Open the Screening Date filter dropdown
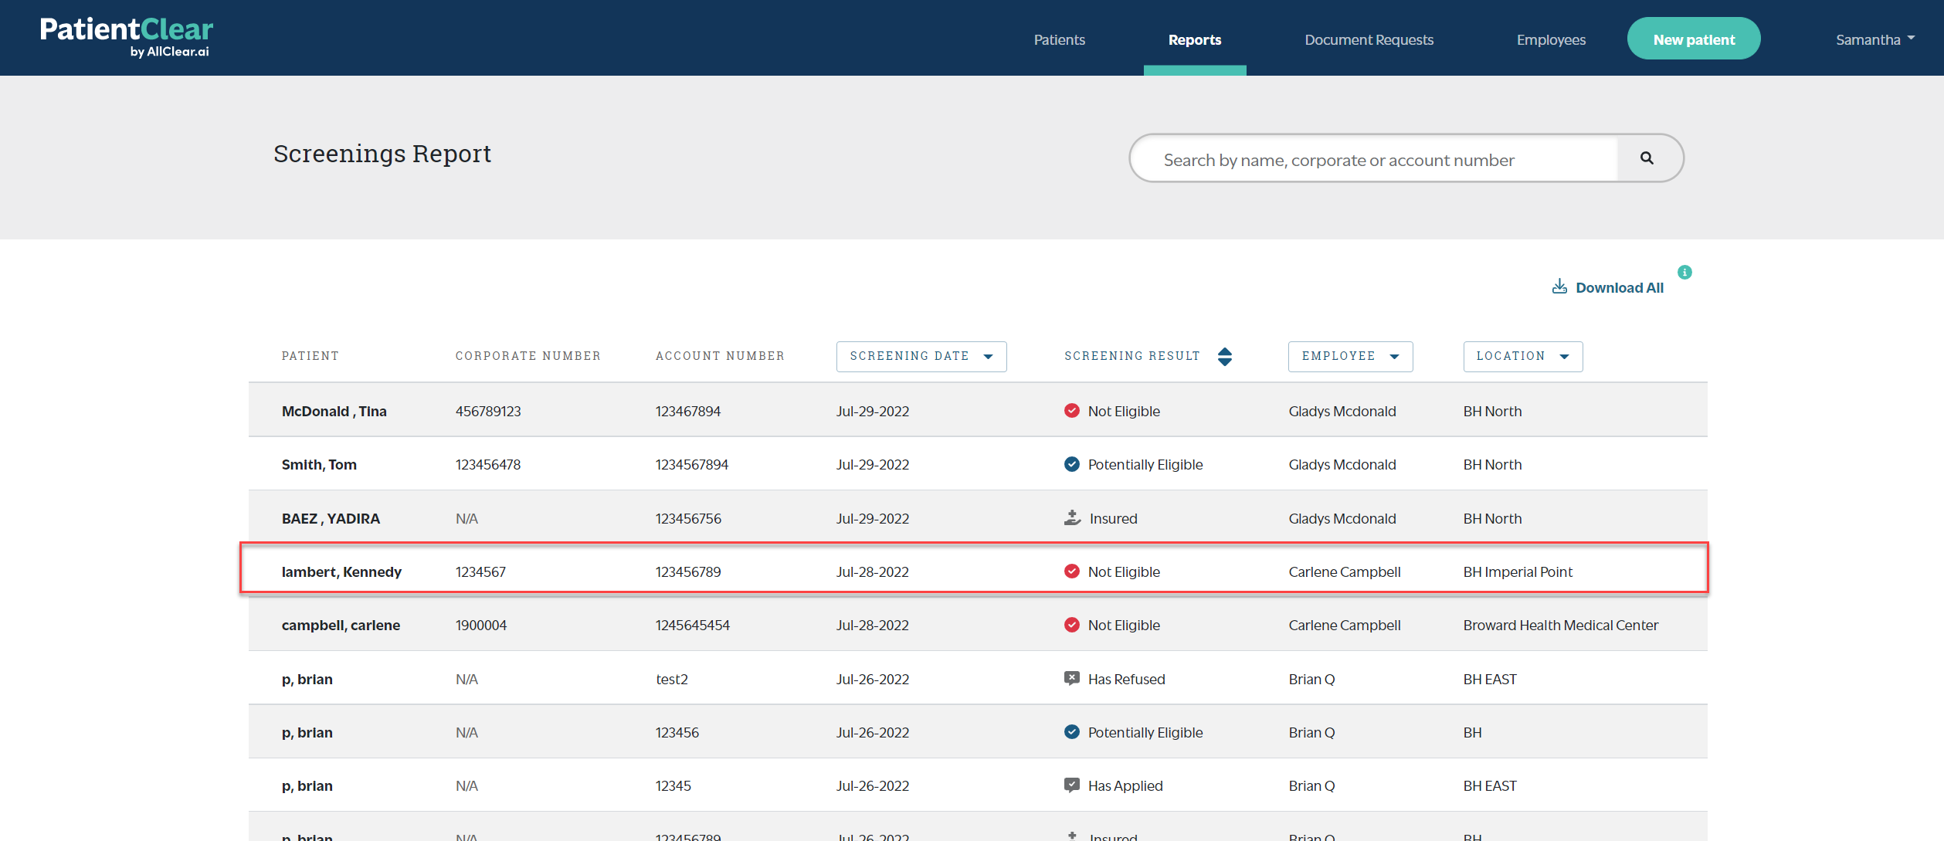 pos(921,357)
